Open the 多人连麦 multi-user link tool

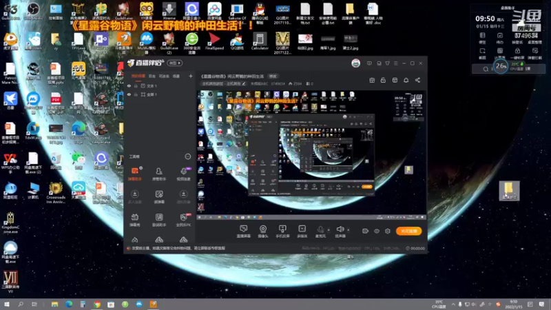(x=134, y=197)
